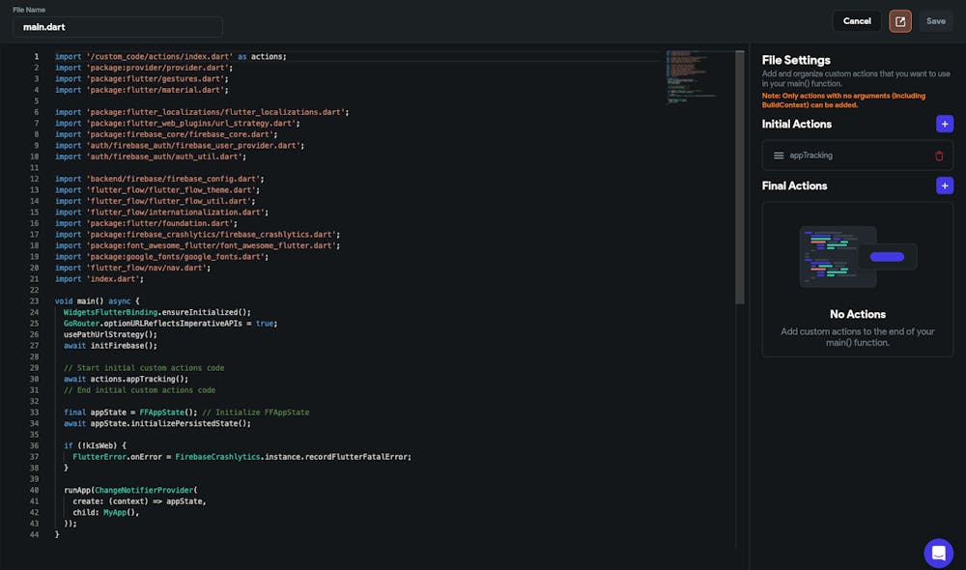Viewport: 966px width, 570px height.
Task: Grab the appTracking reorder handle
Action: click(779, 156)
